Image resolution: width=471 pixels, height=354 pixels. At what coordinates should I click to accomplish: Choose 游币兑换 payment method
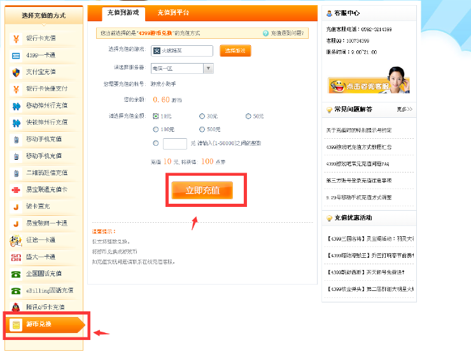pos(45,325)
